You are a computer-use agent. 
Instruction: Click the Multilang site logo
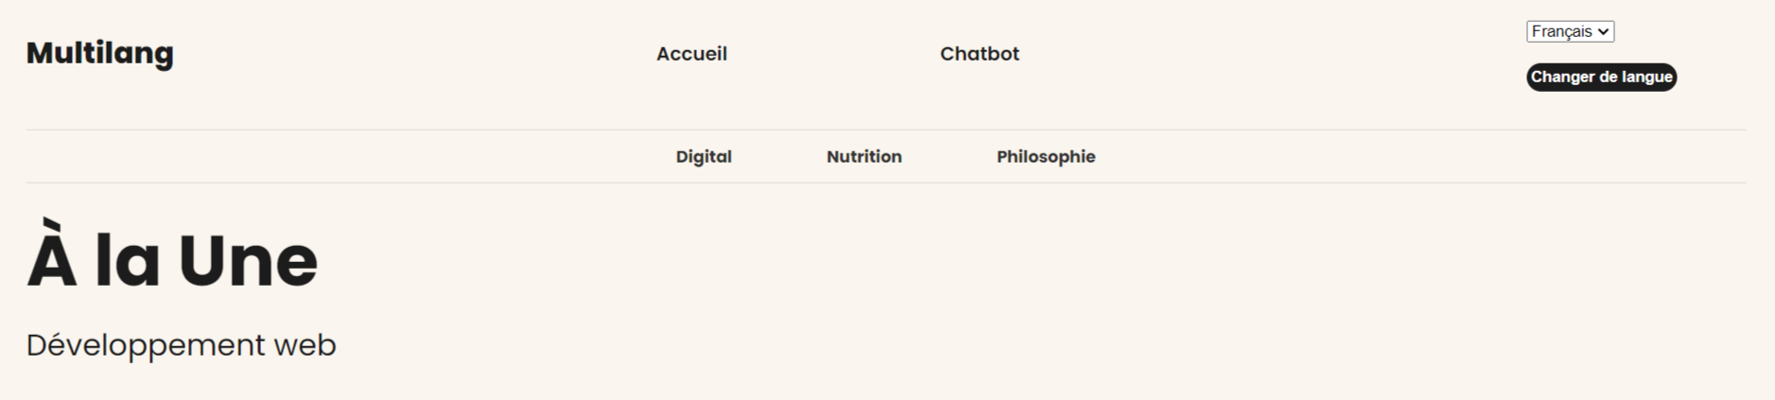click(x=99, y=53)
